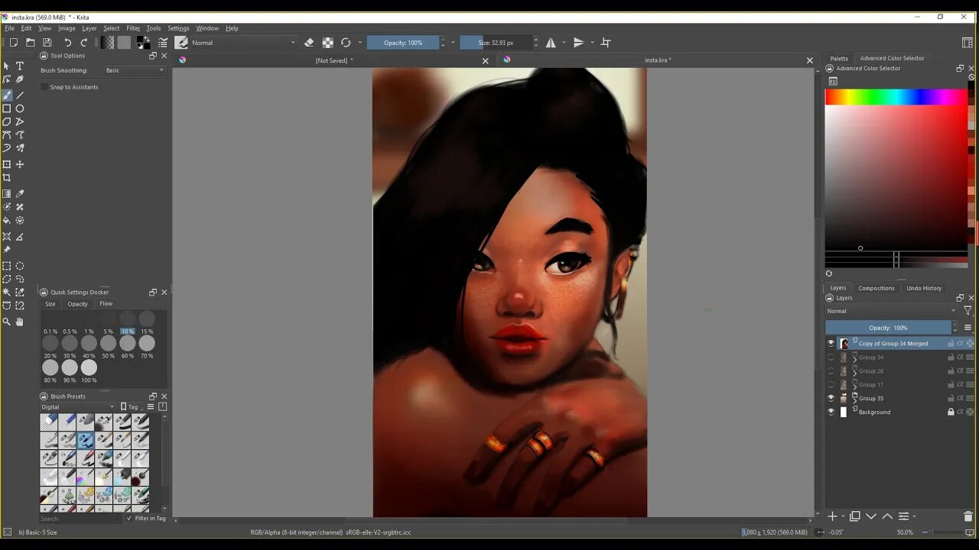Toggle Filter in Tag checkbox

coord(129,519)
